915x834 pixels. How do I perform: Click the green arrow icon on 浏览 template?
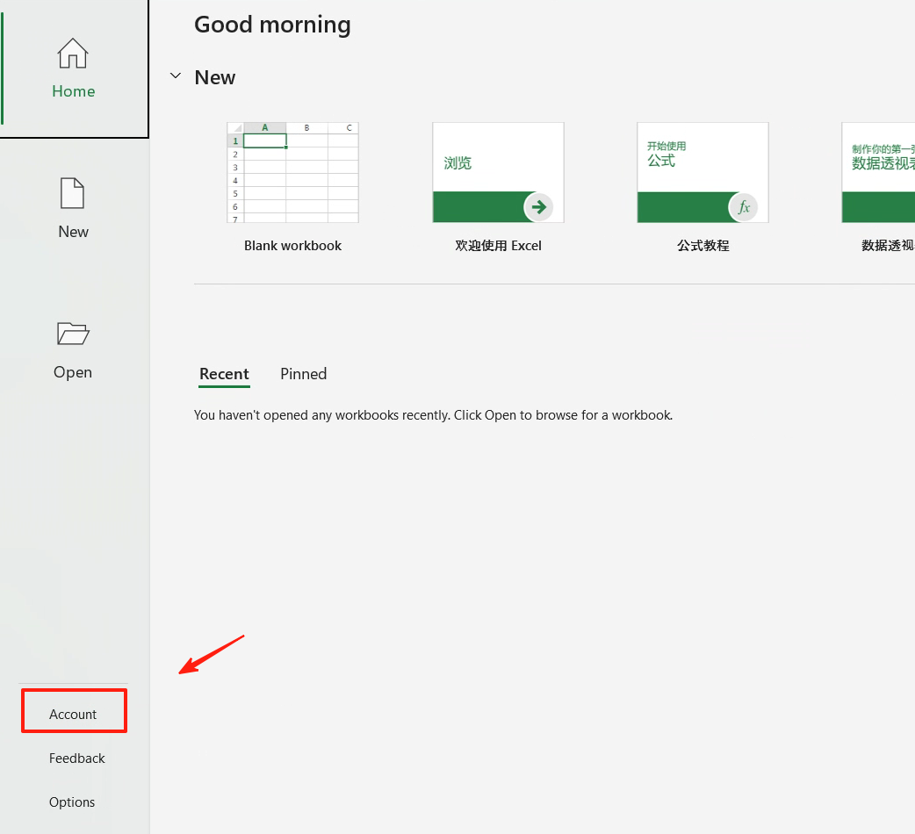click(x=538, y=207)
